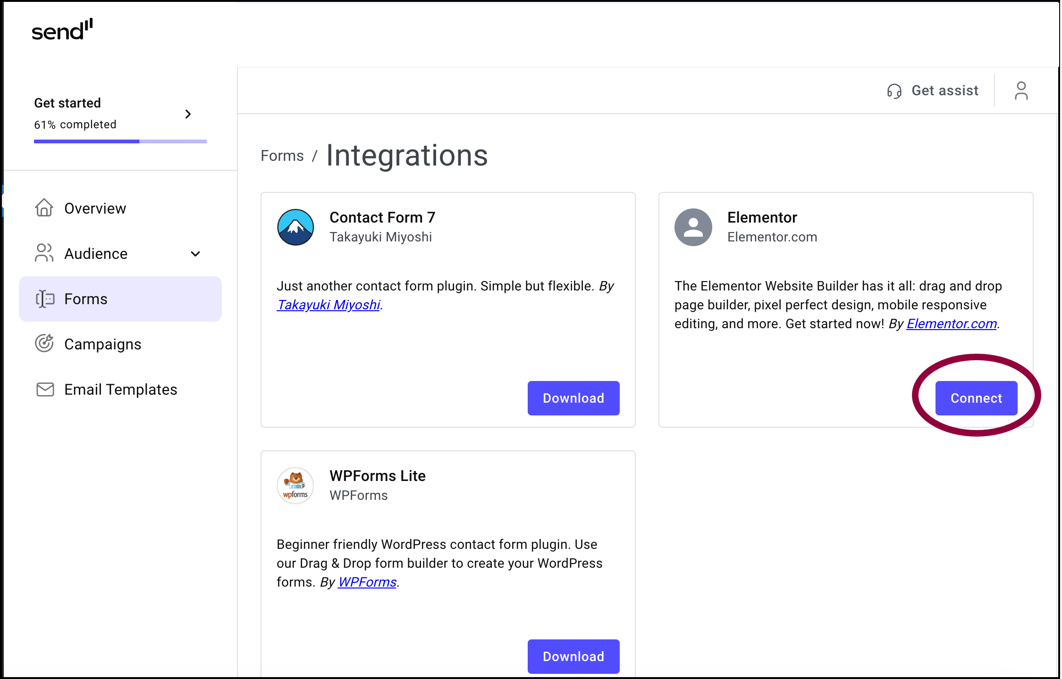
Task: Click the send logo
Action: tap(62, 30)
